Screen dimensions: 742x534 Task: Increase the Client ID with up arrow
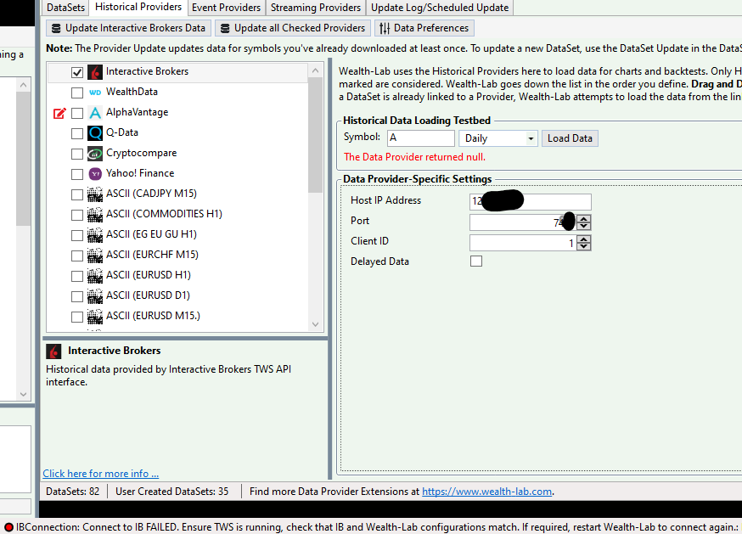pos(584,239)
